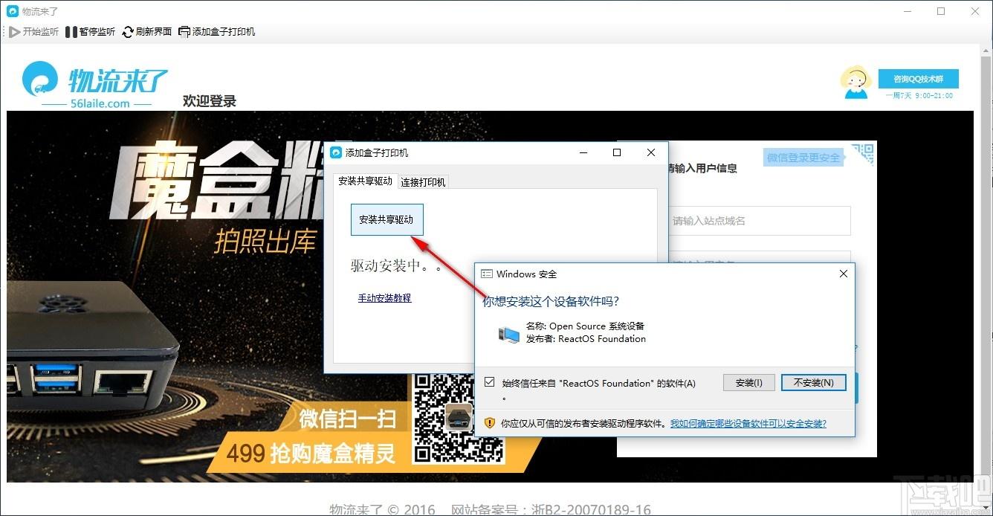993x516 pixels.
Task: Click the 咨询QQ技术群 button
Action: click(x=919, y=79)
